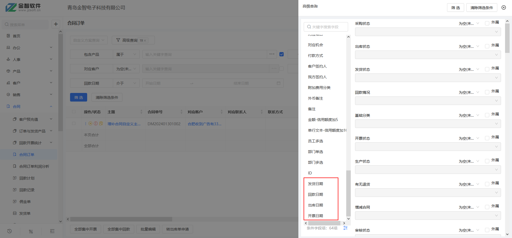The image size is (512, 238).
Task: Expand the 开票状态 value dropdown
Action: [428, 147]
